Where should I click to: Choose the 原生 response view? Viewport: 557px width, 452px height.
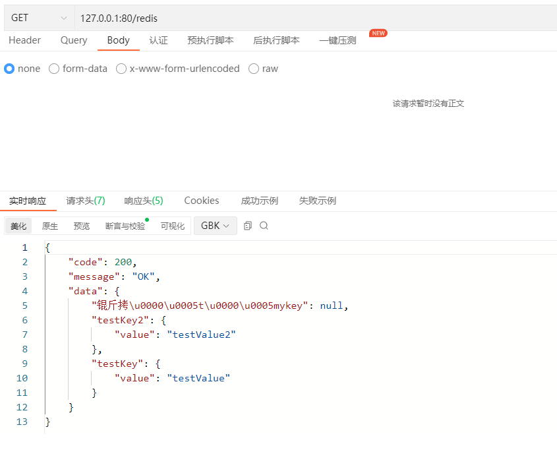tap(49, 226)
